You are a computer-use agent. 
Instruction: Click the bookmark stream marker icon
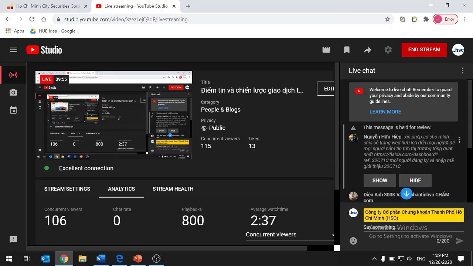pyautogui.click(x=347, y=50)
